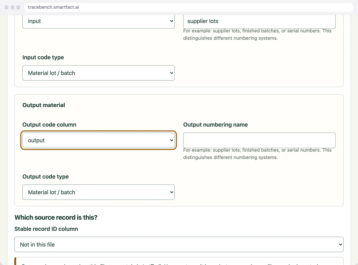Open the Input code type dropdown
358x265 pixels.
[98, 73]
